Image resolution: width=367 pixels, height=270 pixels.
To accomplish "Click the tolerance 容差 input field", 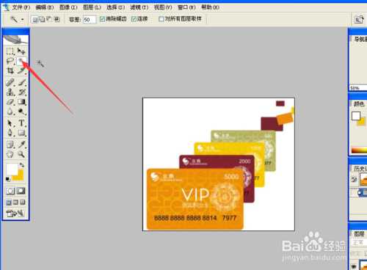I will [x=89, y=20].
